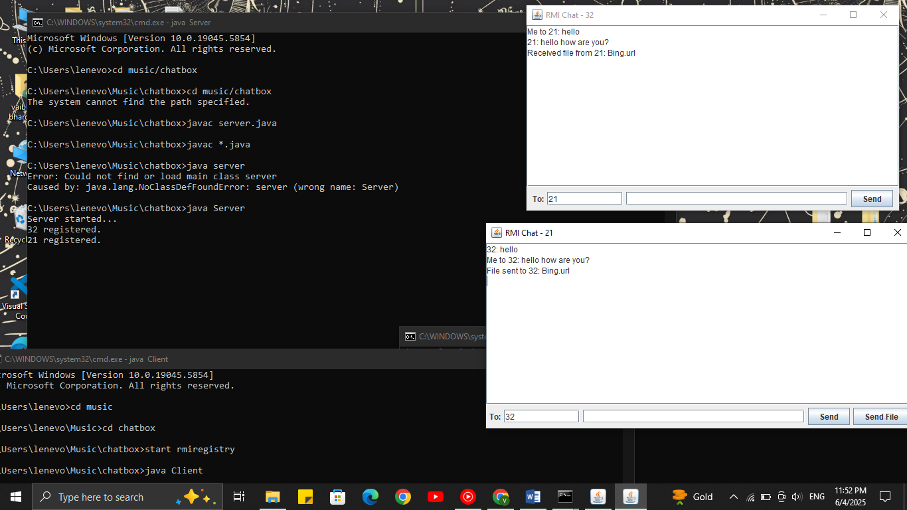Viewport: 907px width, 510px height.
Task: Open the volume control in the tray
Action: 797,497
